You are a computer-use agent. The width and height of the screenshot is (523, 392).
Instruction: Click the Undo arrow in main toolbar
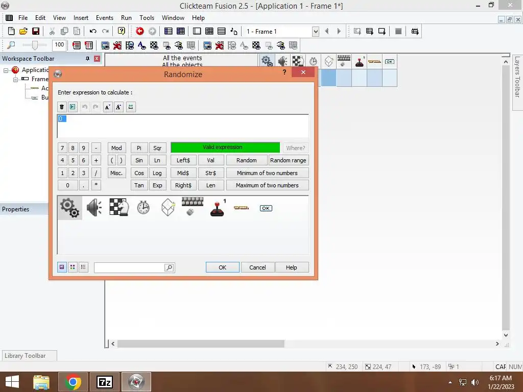coord(93,31)
